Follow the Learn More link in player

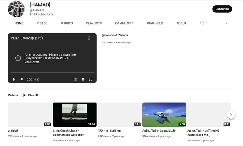32,62
